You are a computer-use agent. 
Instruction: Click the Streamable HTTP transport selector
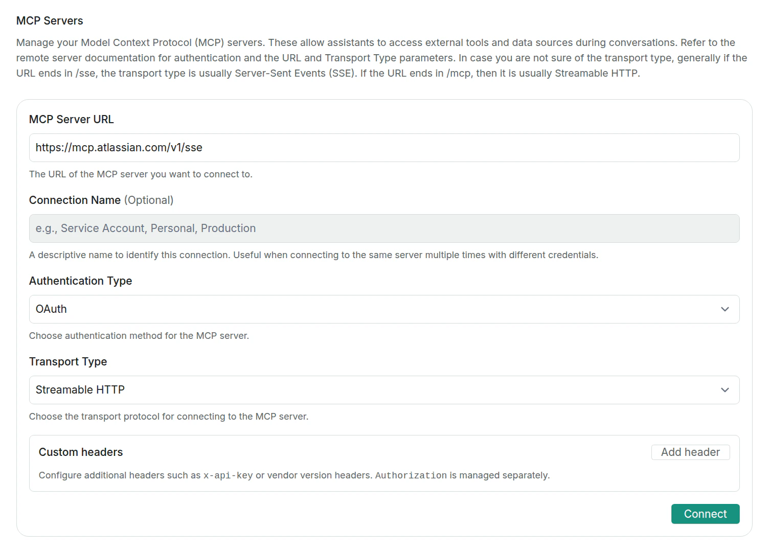coord(383,389)
